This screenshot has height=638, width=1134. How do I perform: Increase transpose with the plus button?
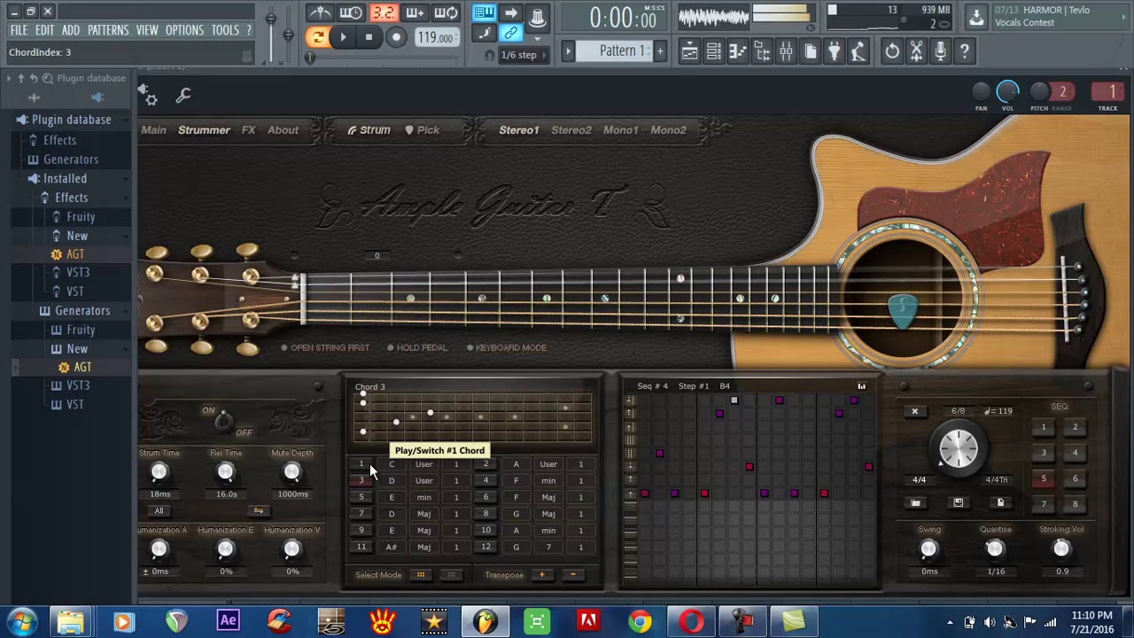point(541,575)
